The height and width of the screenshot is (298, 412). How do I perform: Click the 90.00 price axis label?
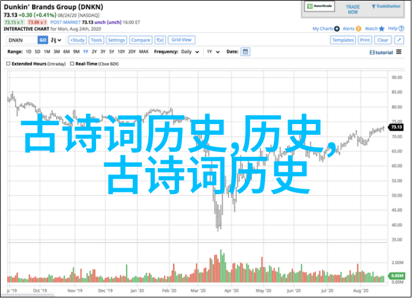click(397, 77)
